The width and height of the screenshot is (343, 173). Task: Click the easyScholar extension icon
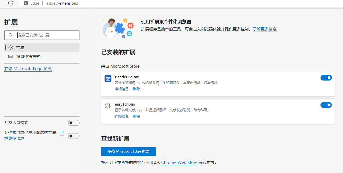tap(108, 106)
